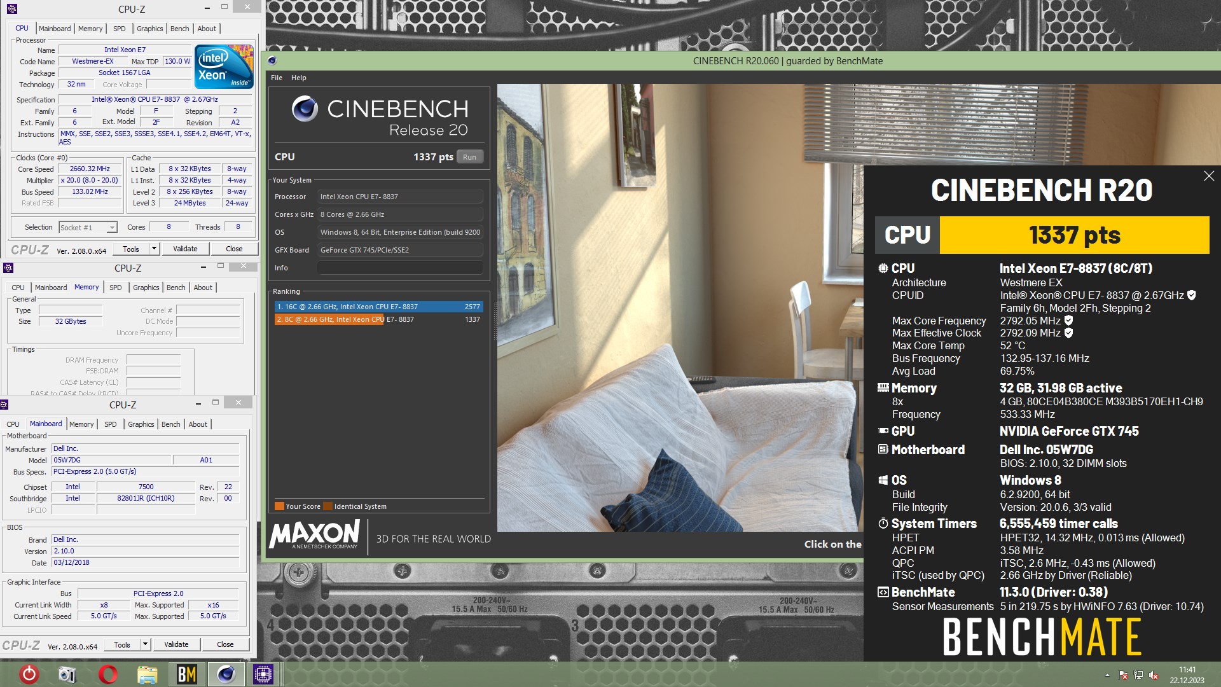This screenshot has width=1221, height=687.
Task: Click the BenchMate GPU section icon
Action: [x=883, y=431]
